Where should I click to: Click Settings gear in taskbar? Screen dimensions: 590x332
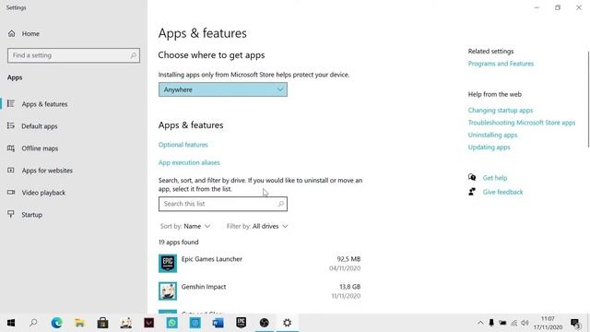(287, 323)
